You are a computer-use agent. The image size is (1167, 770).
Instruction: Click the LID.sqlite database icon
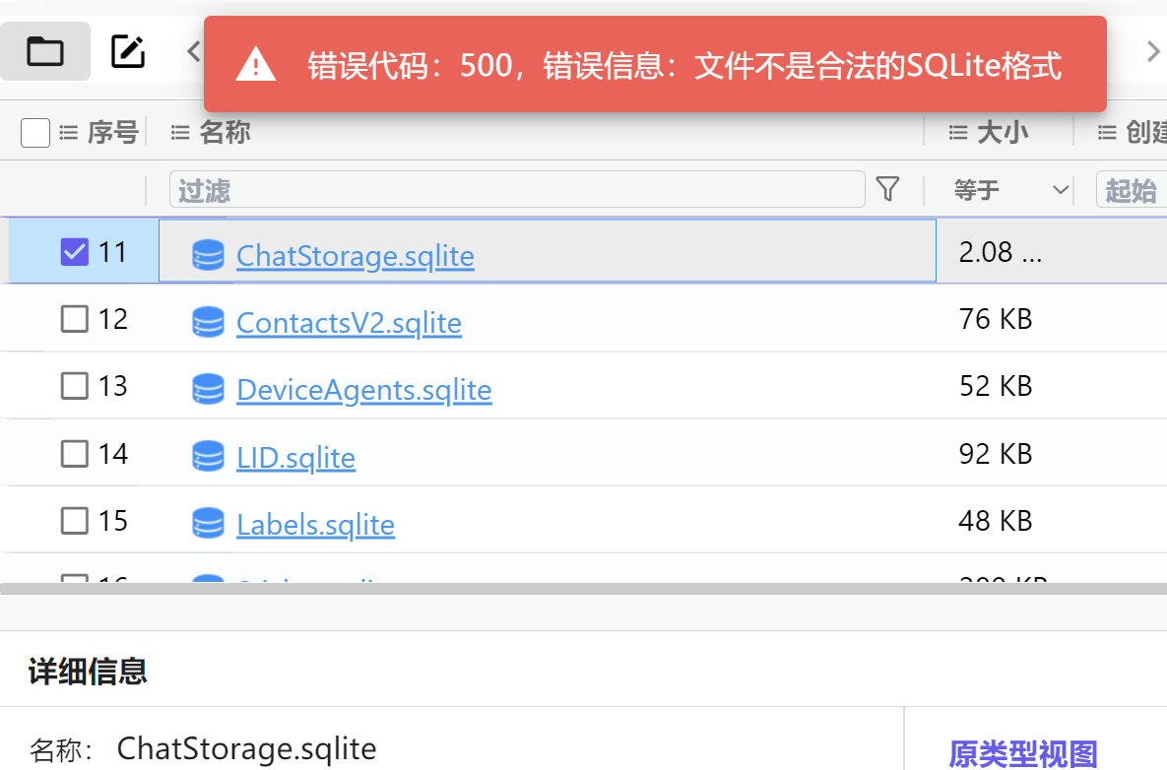click(208, 457)
